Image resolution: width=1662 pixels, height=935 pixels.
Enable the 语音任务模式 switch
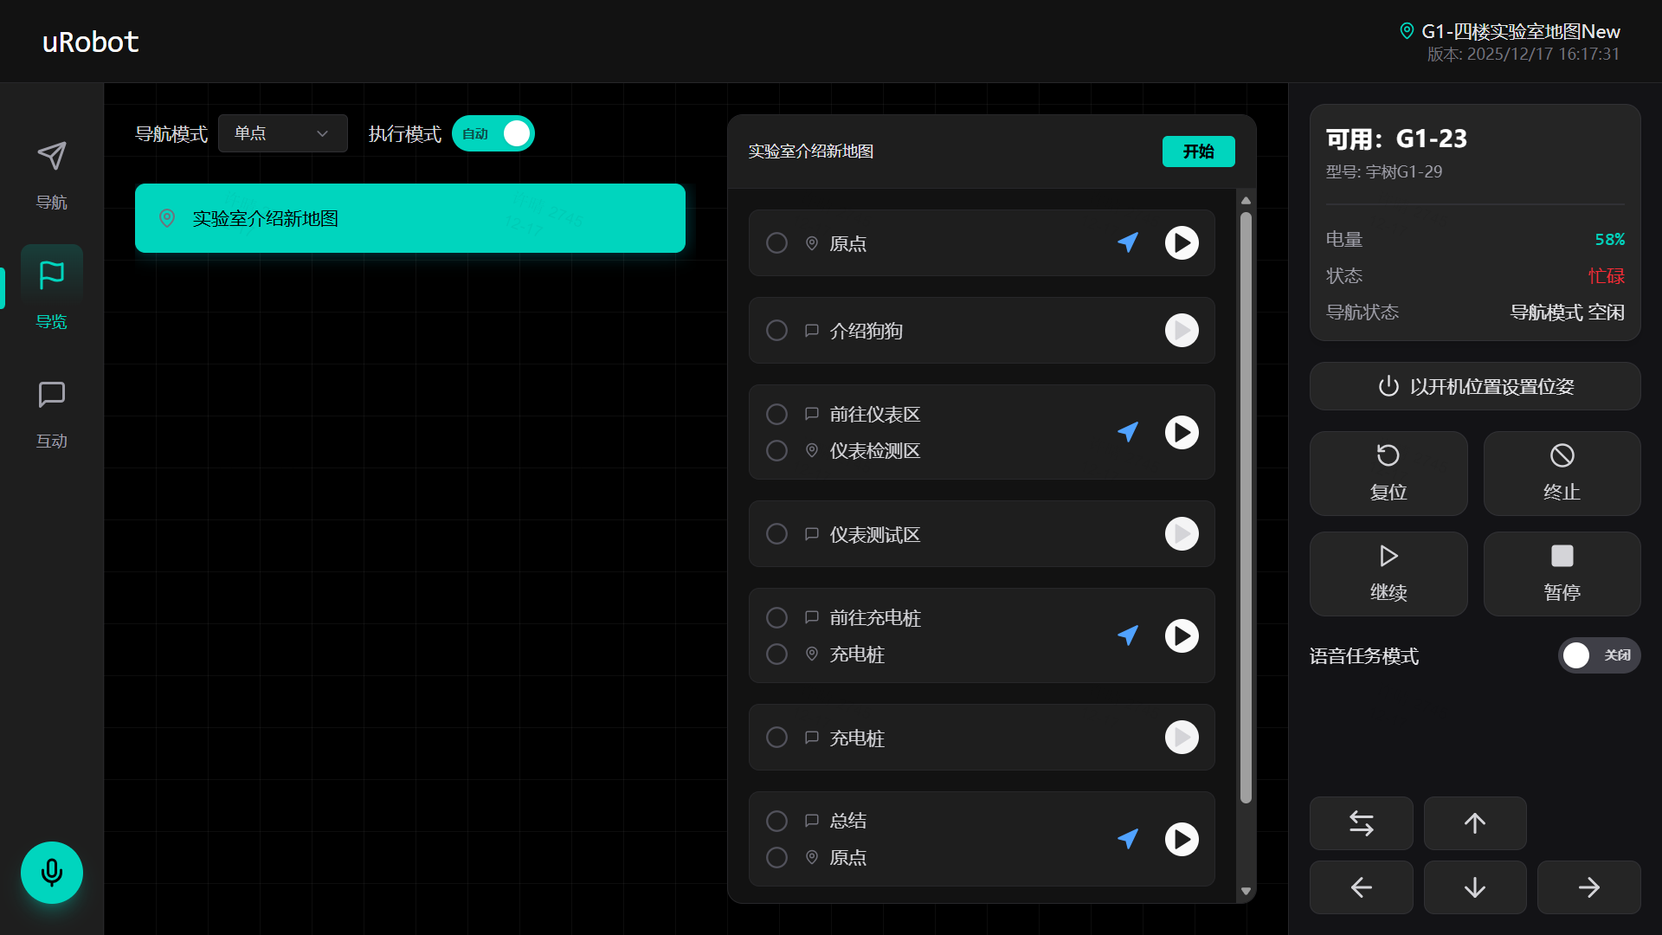[1598, 655]
